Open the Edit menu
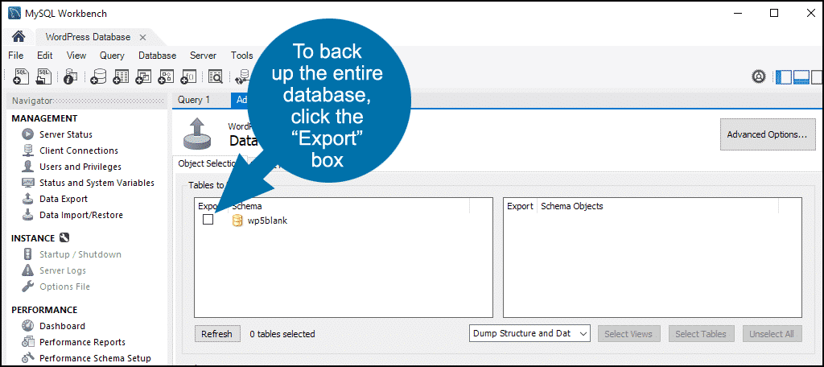This screenshot has height=367, width=824. pyautogui.click(x=45, y=56)
